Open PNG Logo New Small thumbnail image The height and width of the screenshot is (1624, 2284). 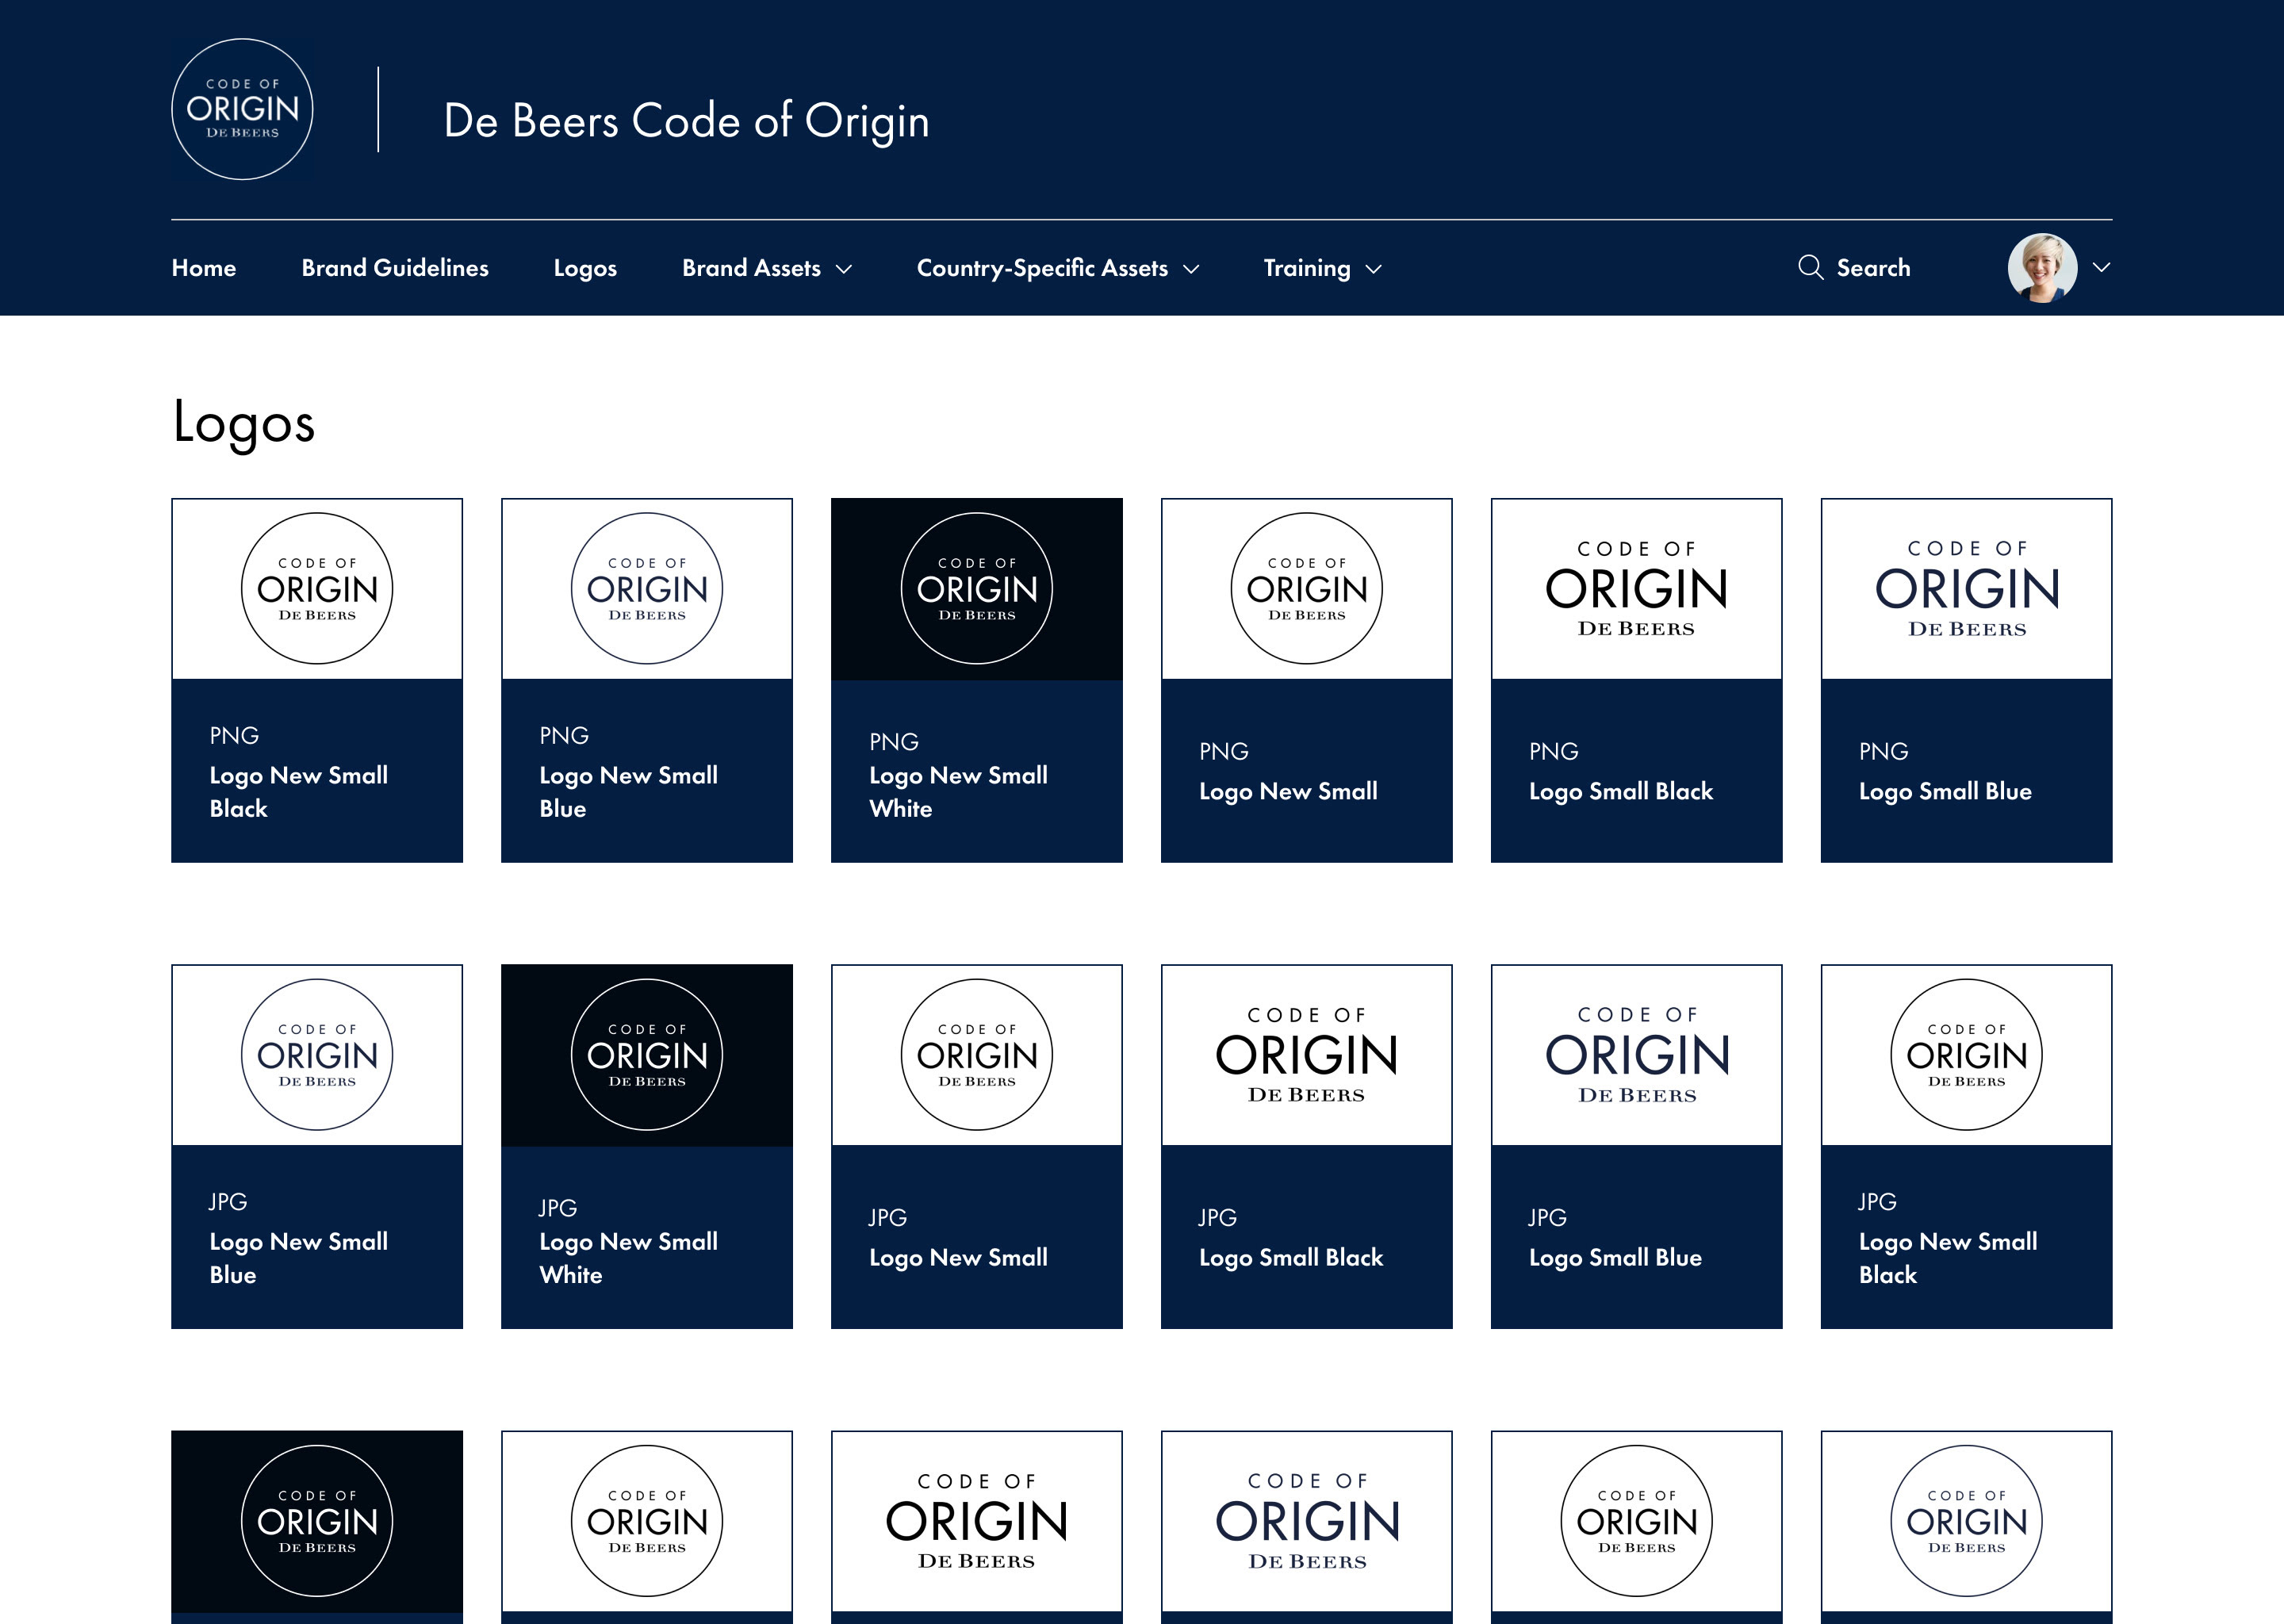pos(1307,589)
